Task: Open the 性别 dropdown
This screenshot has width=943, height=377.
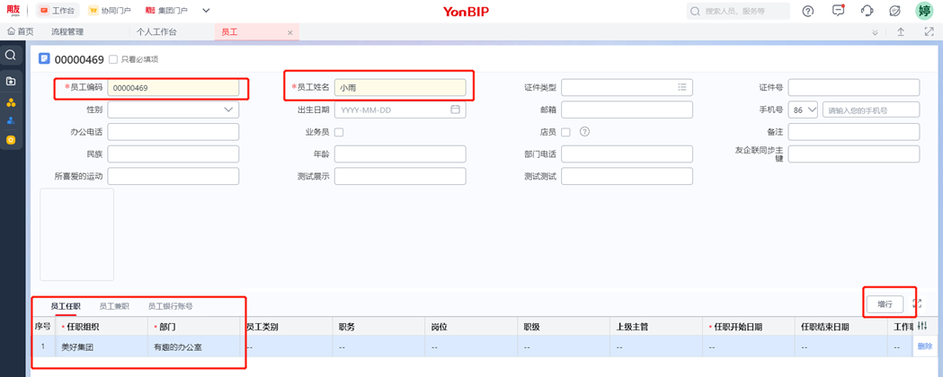Action: [x=173, y=110]
